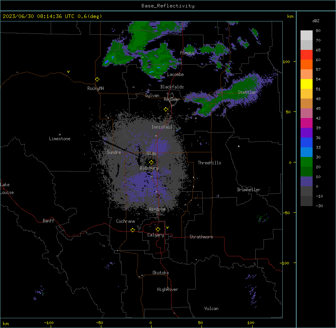336x328 pixels.
Task: Click the Ponoka label
Action: [x=187, y=53]
